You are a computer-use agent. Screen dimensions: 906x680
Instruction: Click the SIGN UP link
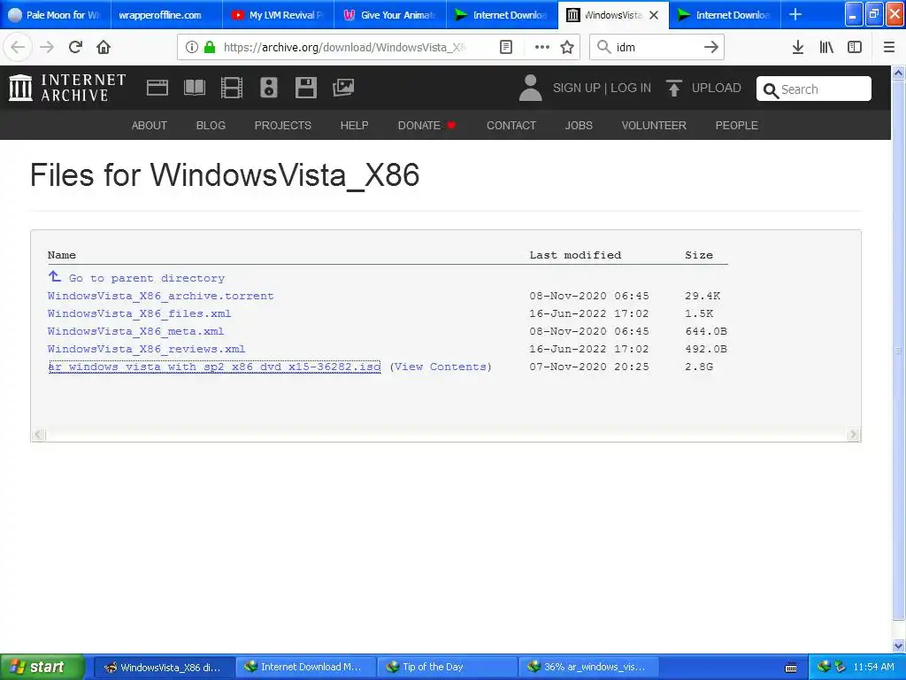[x=577, y=88]
